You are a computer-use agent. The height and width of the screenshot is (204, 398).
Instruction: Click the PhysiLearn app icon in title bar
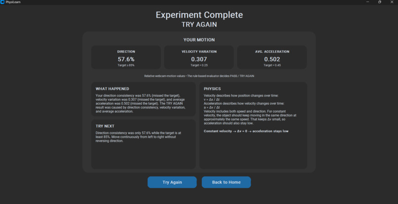pyautogui.click(x=2, y=2)
